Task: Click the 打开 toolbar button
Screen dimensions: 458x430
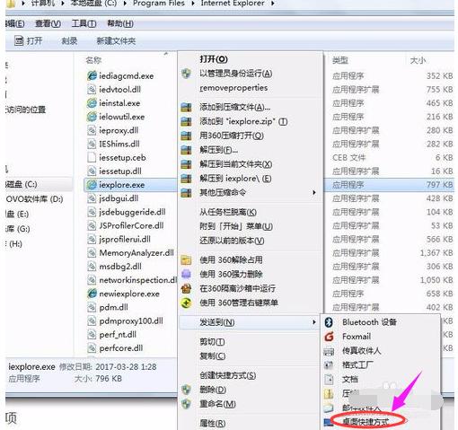Action: [29, 40]
